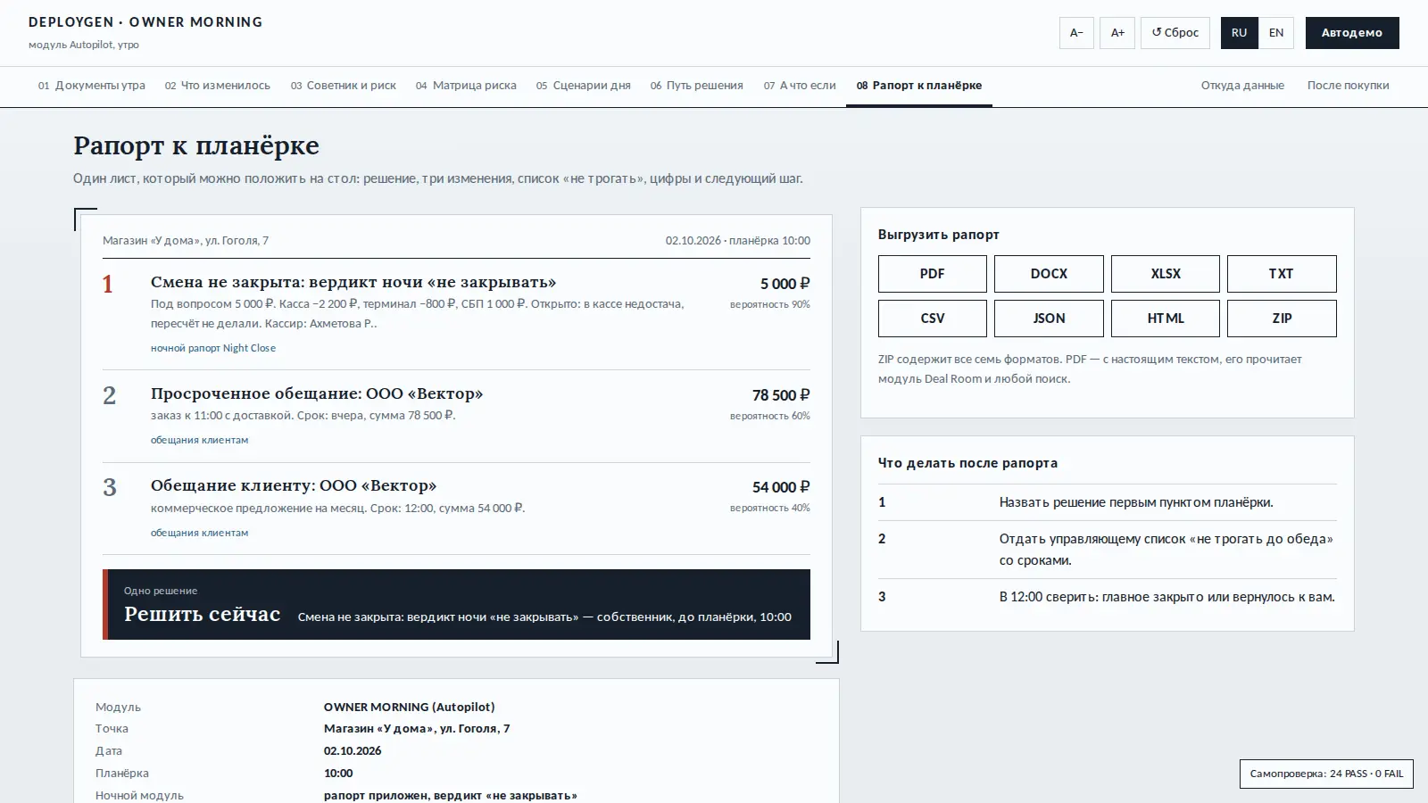The width and height of the screenshot is (1428, 803).
Task: Start the Автодемо
Action: coord(1352,33)
